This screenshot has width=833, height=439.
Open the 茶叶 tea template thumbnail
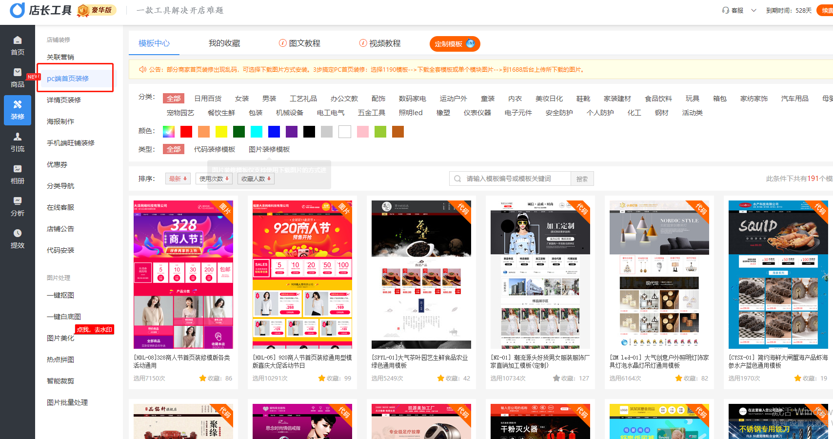[421, 275]
